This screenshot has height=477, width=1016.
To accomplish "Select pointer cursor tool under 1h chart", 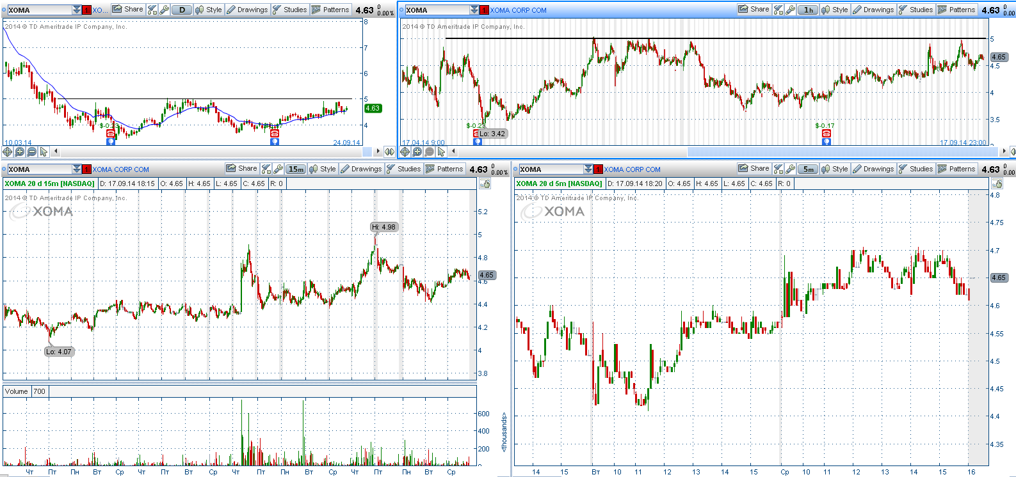I will click(441, 152).
